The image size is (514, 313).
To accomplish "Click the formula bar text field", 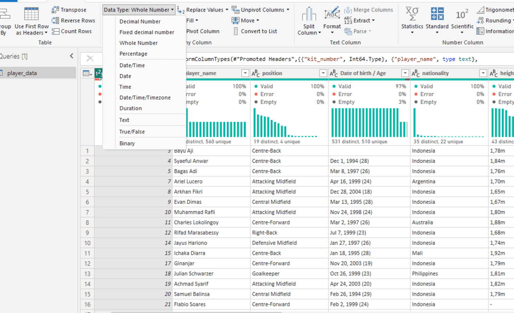I will [348, 59].
